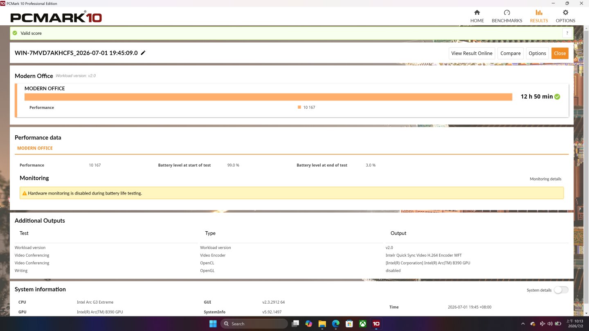
Task: Launch Copilot from the taskbar
Action: (x=309, y=324)
